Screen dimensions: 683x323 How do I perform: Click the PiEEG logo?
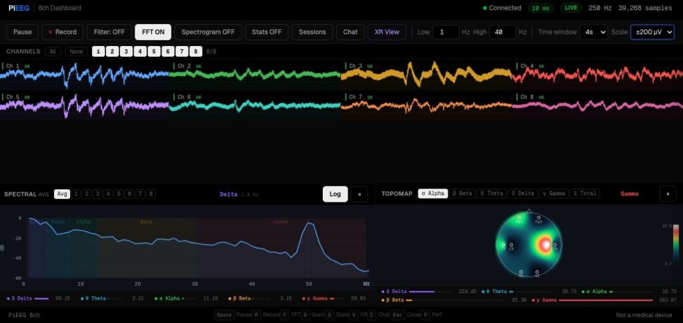(x=19, y=8)
